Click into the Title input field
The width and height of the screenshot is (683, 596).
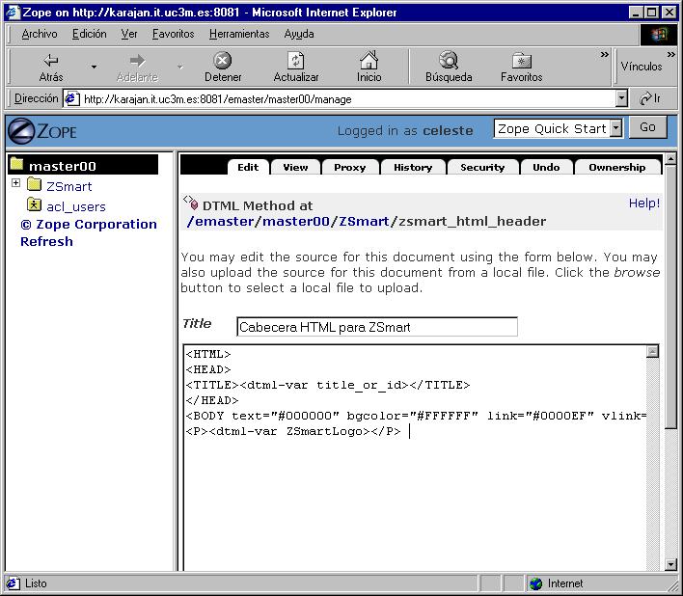pyautogui.click(x=377, y=327)
